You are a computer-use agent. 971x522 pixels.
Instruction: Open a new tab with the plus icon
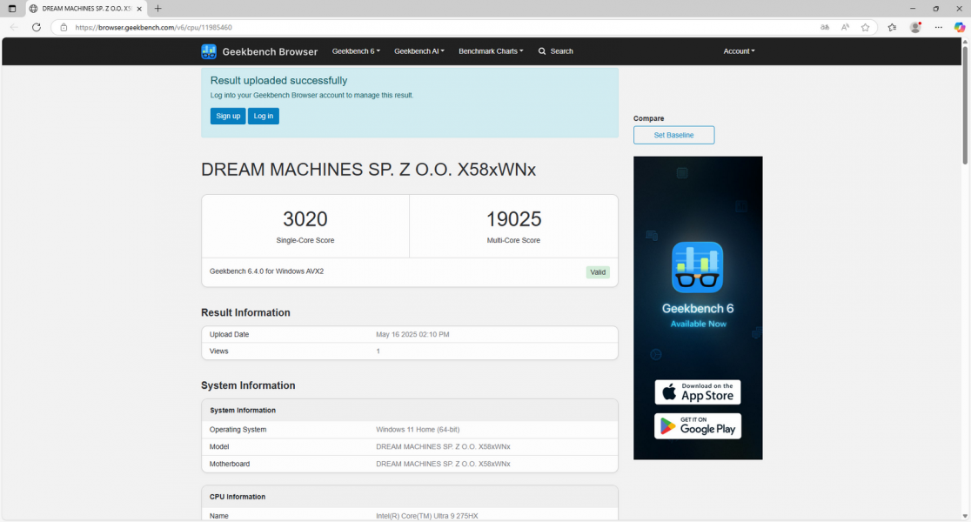point(157,9)
